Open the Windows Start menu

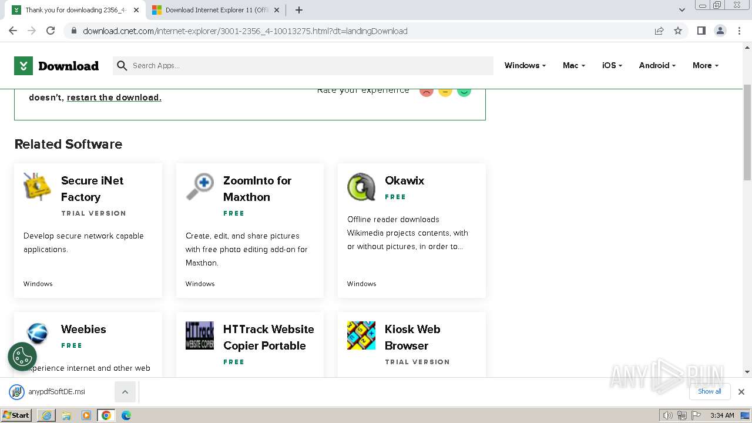click(16, 415)
